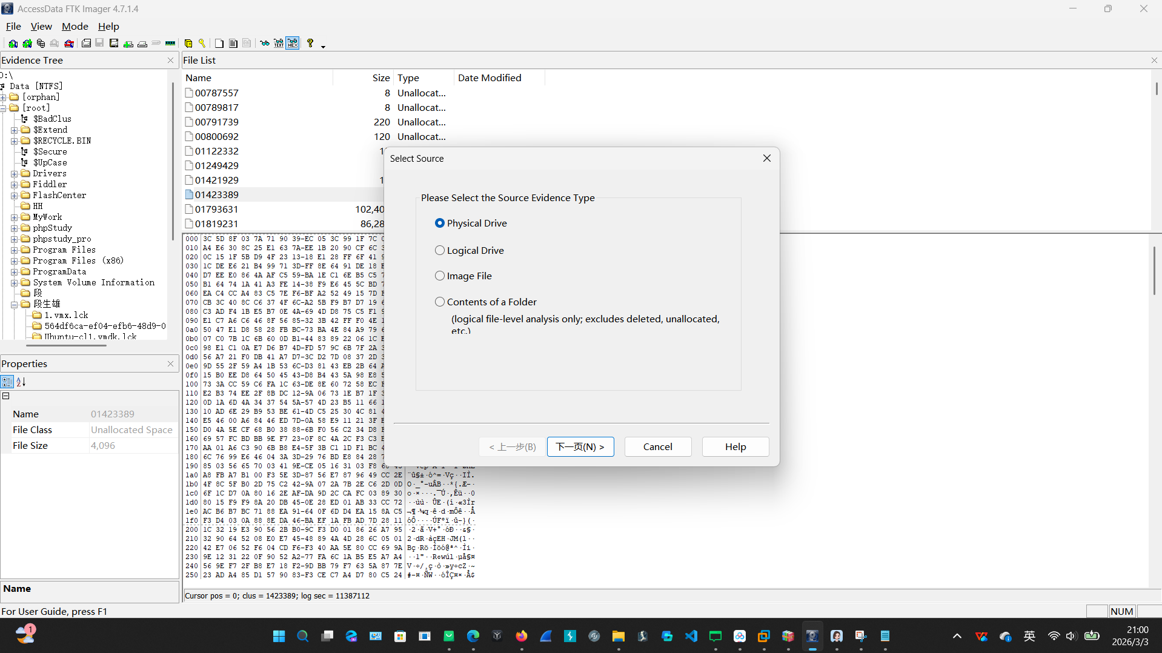Open Visual Studio Code from the taskbar
The width and height of the screenshot is (1162, 653).
[691, 636]
